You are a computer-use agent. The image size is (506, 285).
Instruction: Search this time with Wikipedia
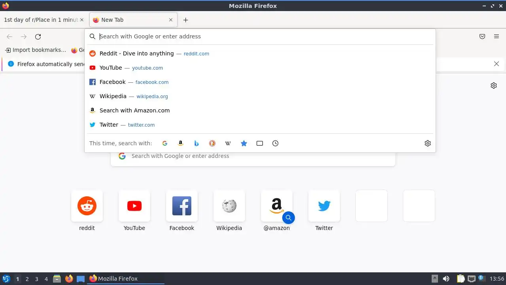click(228, 143)
